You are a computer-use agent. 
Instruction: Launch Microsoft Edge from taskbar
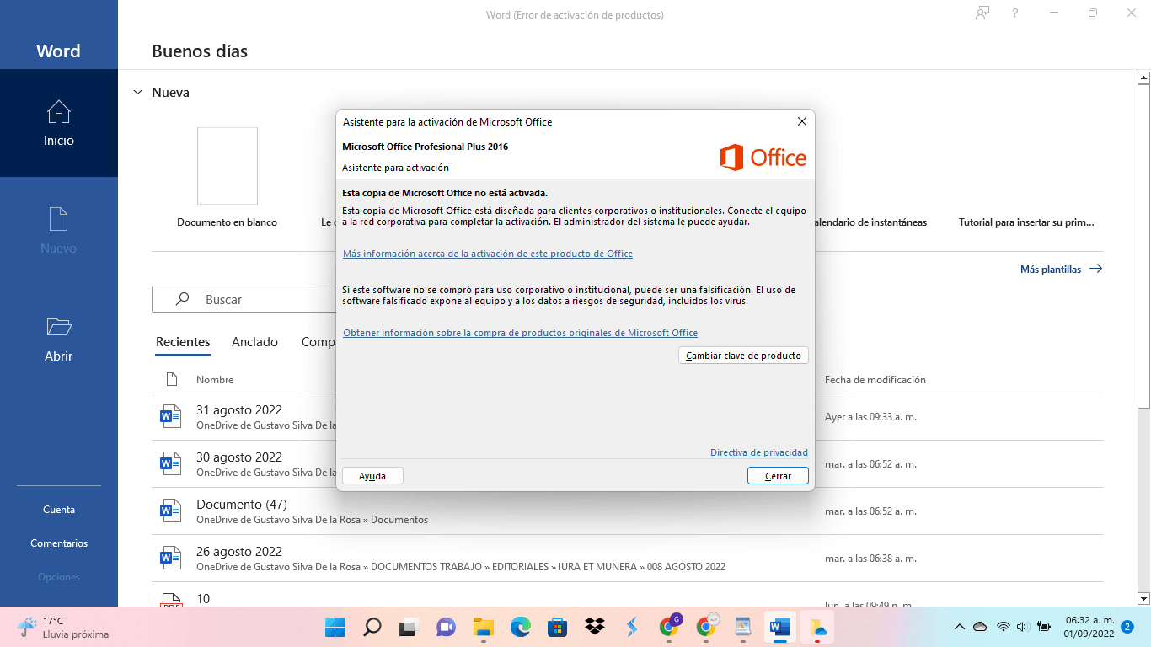(x=520, y=627)
